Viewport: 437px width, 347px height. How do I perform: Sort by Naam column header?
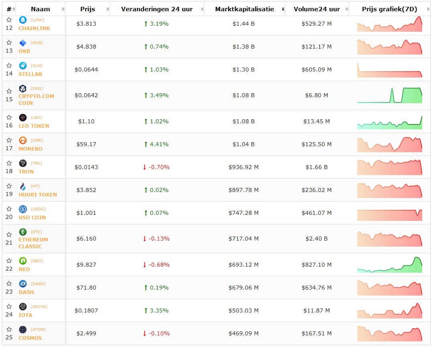coord(41,9)
